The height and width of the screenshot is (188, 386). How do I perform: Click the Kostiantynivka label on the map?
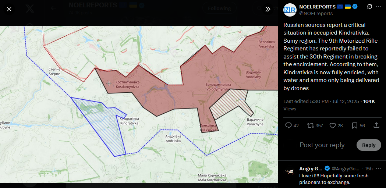[x=127, y=84]
